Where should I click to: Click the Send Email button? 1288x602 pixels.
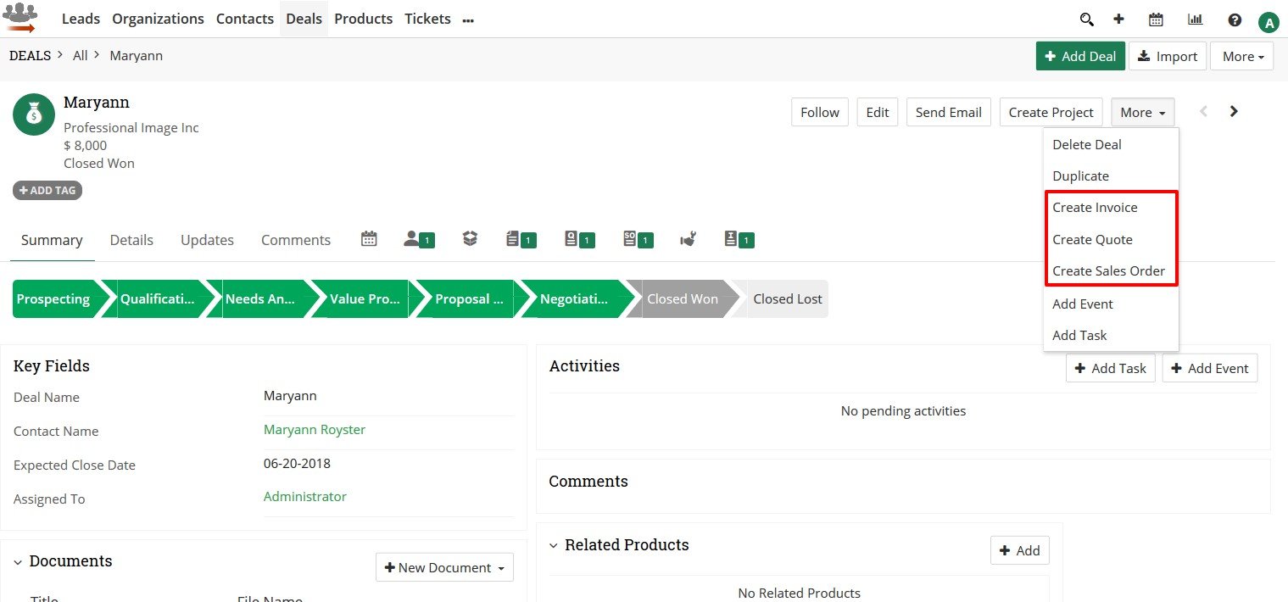tap(949, 112)
